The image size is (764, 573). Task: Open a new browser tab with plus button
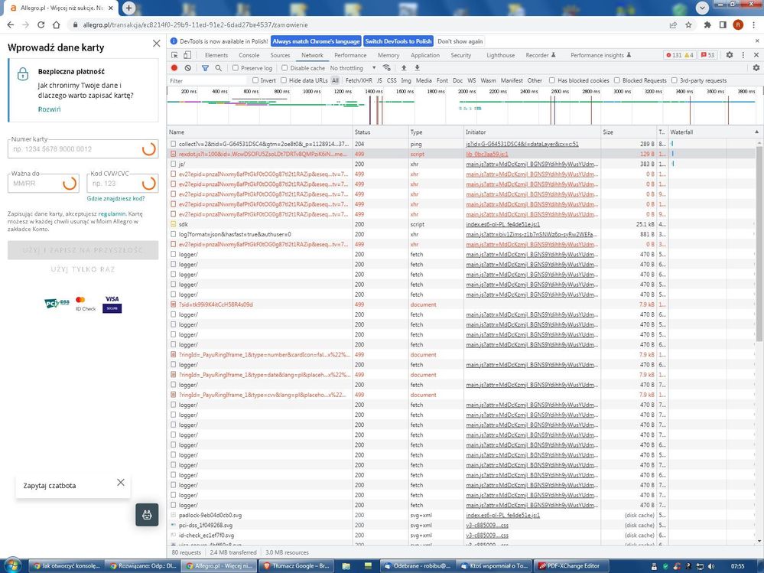pos(128,8)
